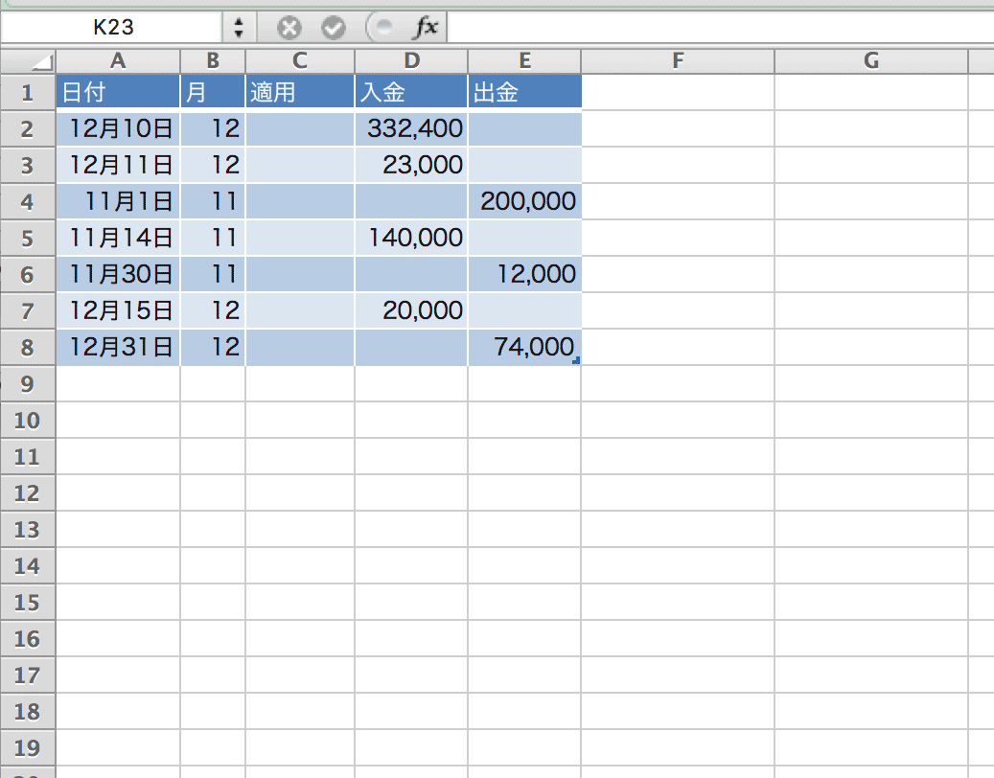
Task: Click the cancel entry X icon
Action: click(289, 28)
